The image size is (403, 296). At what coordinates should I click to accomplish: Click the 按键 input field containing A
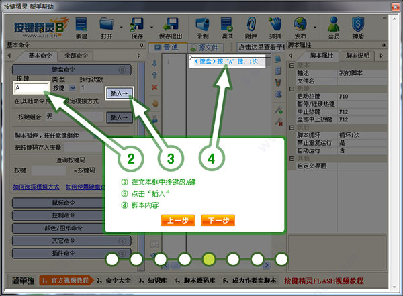pyautogui.click(x=32, y=88)
